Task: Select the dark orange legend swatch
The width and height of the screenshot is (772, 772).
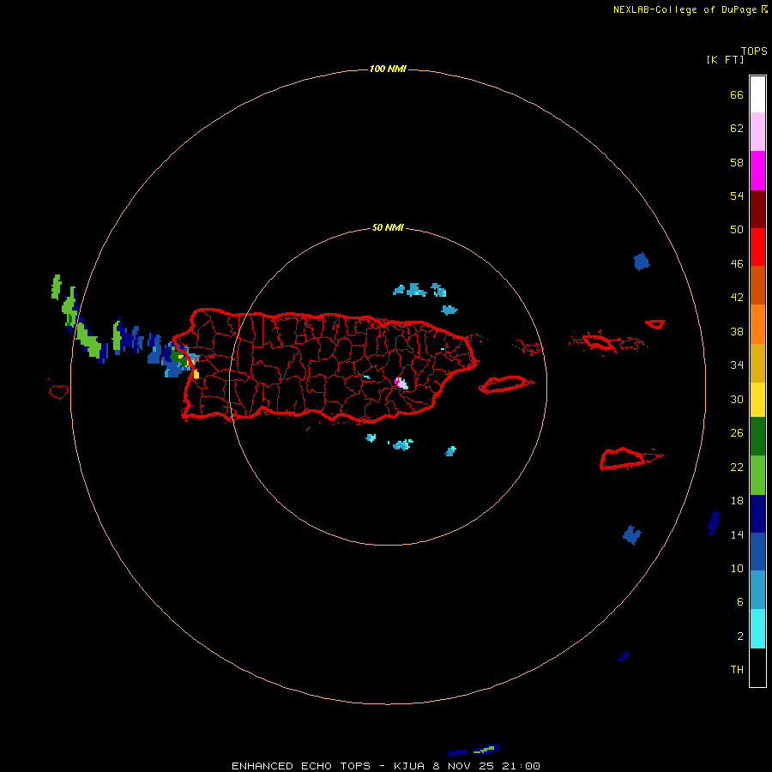Action: coord(757,286)
